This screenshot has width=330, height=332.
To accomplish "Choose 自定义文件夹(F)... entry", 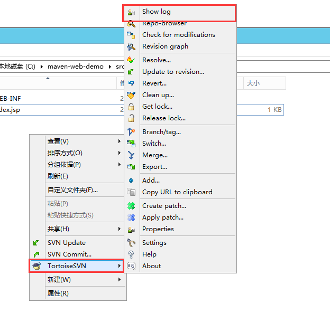I will [x=78, y=190].
